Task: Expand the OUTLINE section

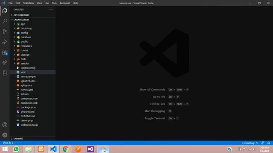Action: 32,139
